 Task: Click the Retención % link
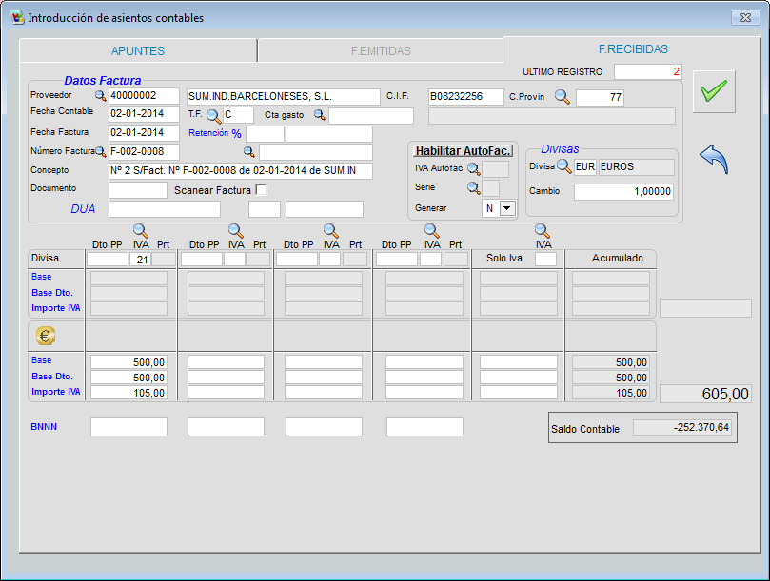pos(215,133)
